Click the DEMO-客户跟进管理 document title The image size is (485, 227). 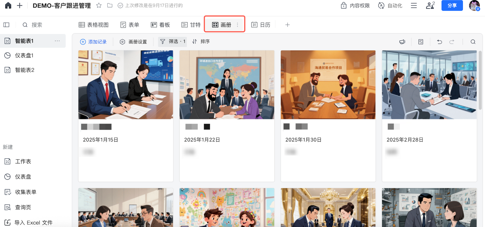pos(62,5)
